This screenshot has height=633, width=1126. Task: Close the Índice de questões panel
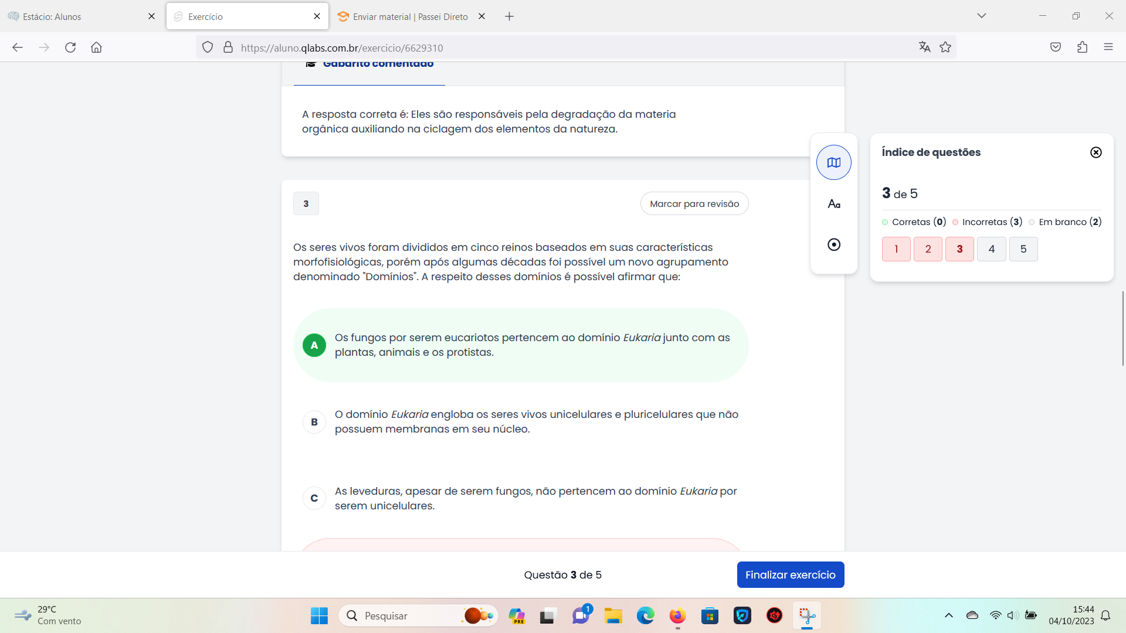(x=1096, y=152)
